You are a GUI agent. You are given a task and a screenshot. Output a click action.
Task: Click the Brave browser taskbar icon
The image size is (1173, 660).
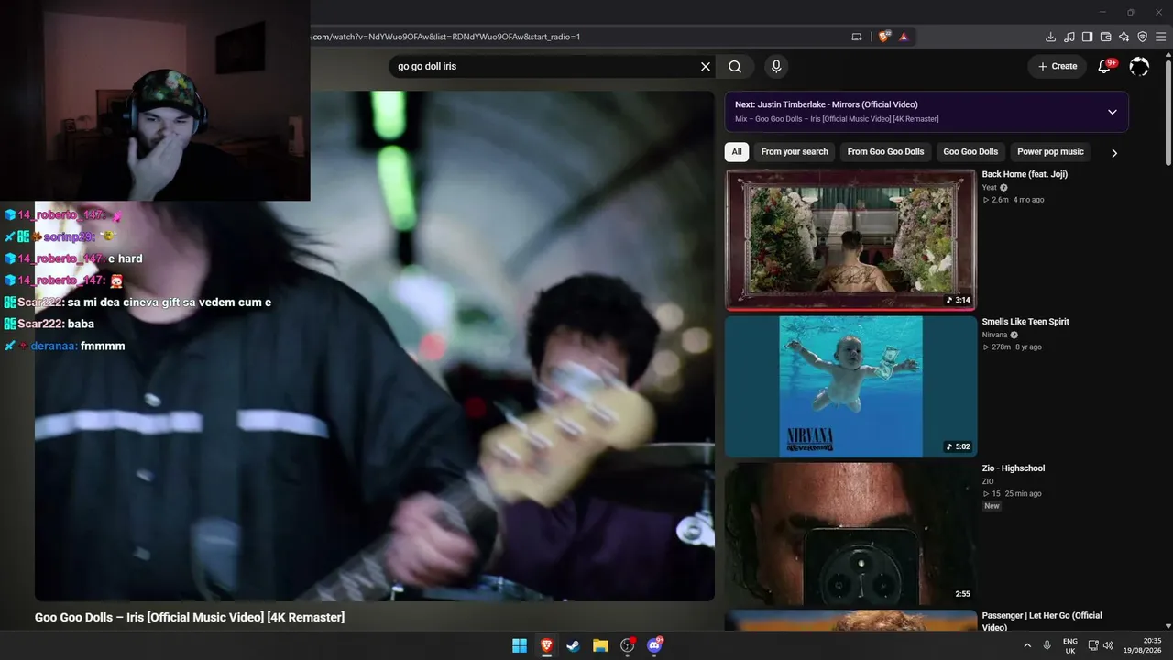point(546,645)
